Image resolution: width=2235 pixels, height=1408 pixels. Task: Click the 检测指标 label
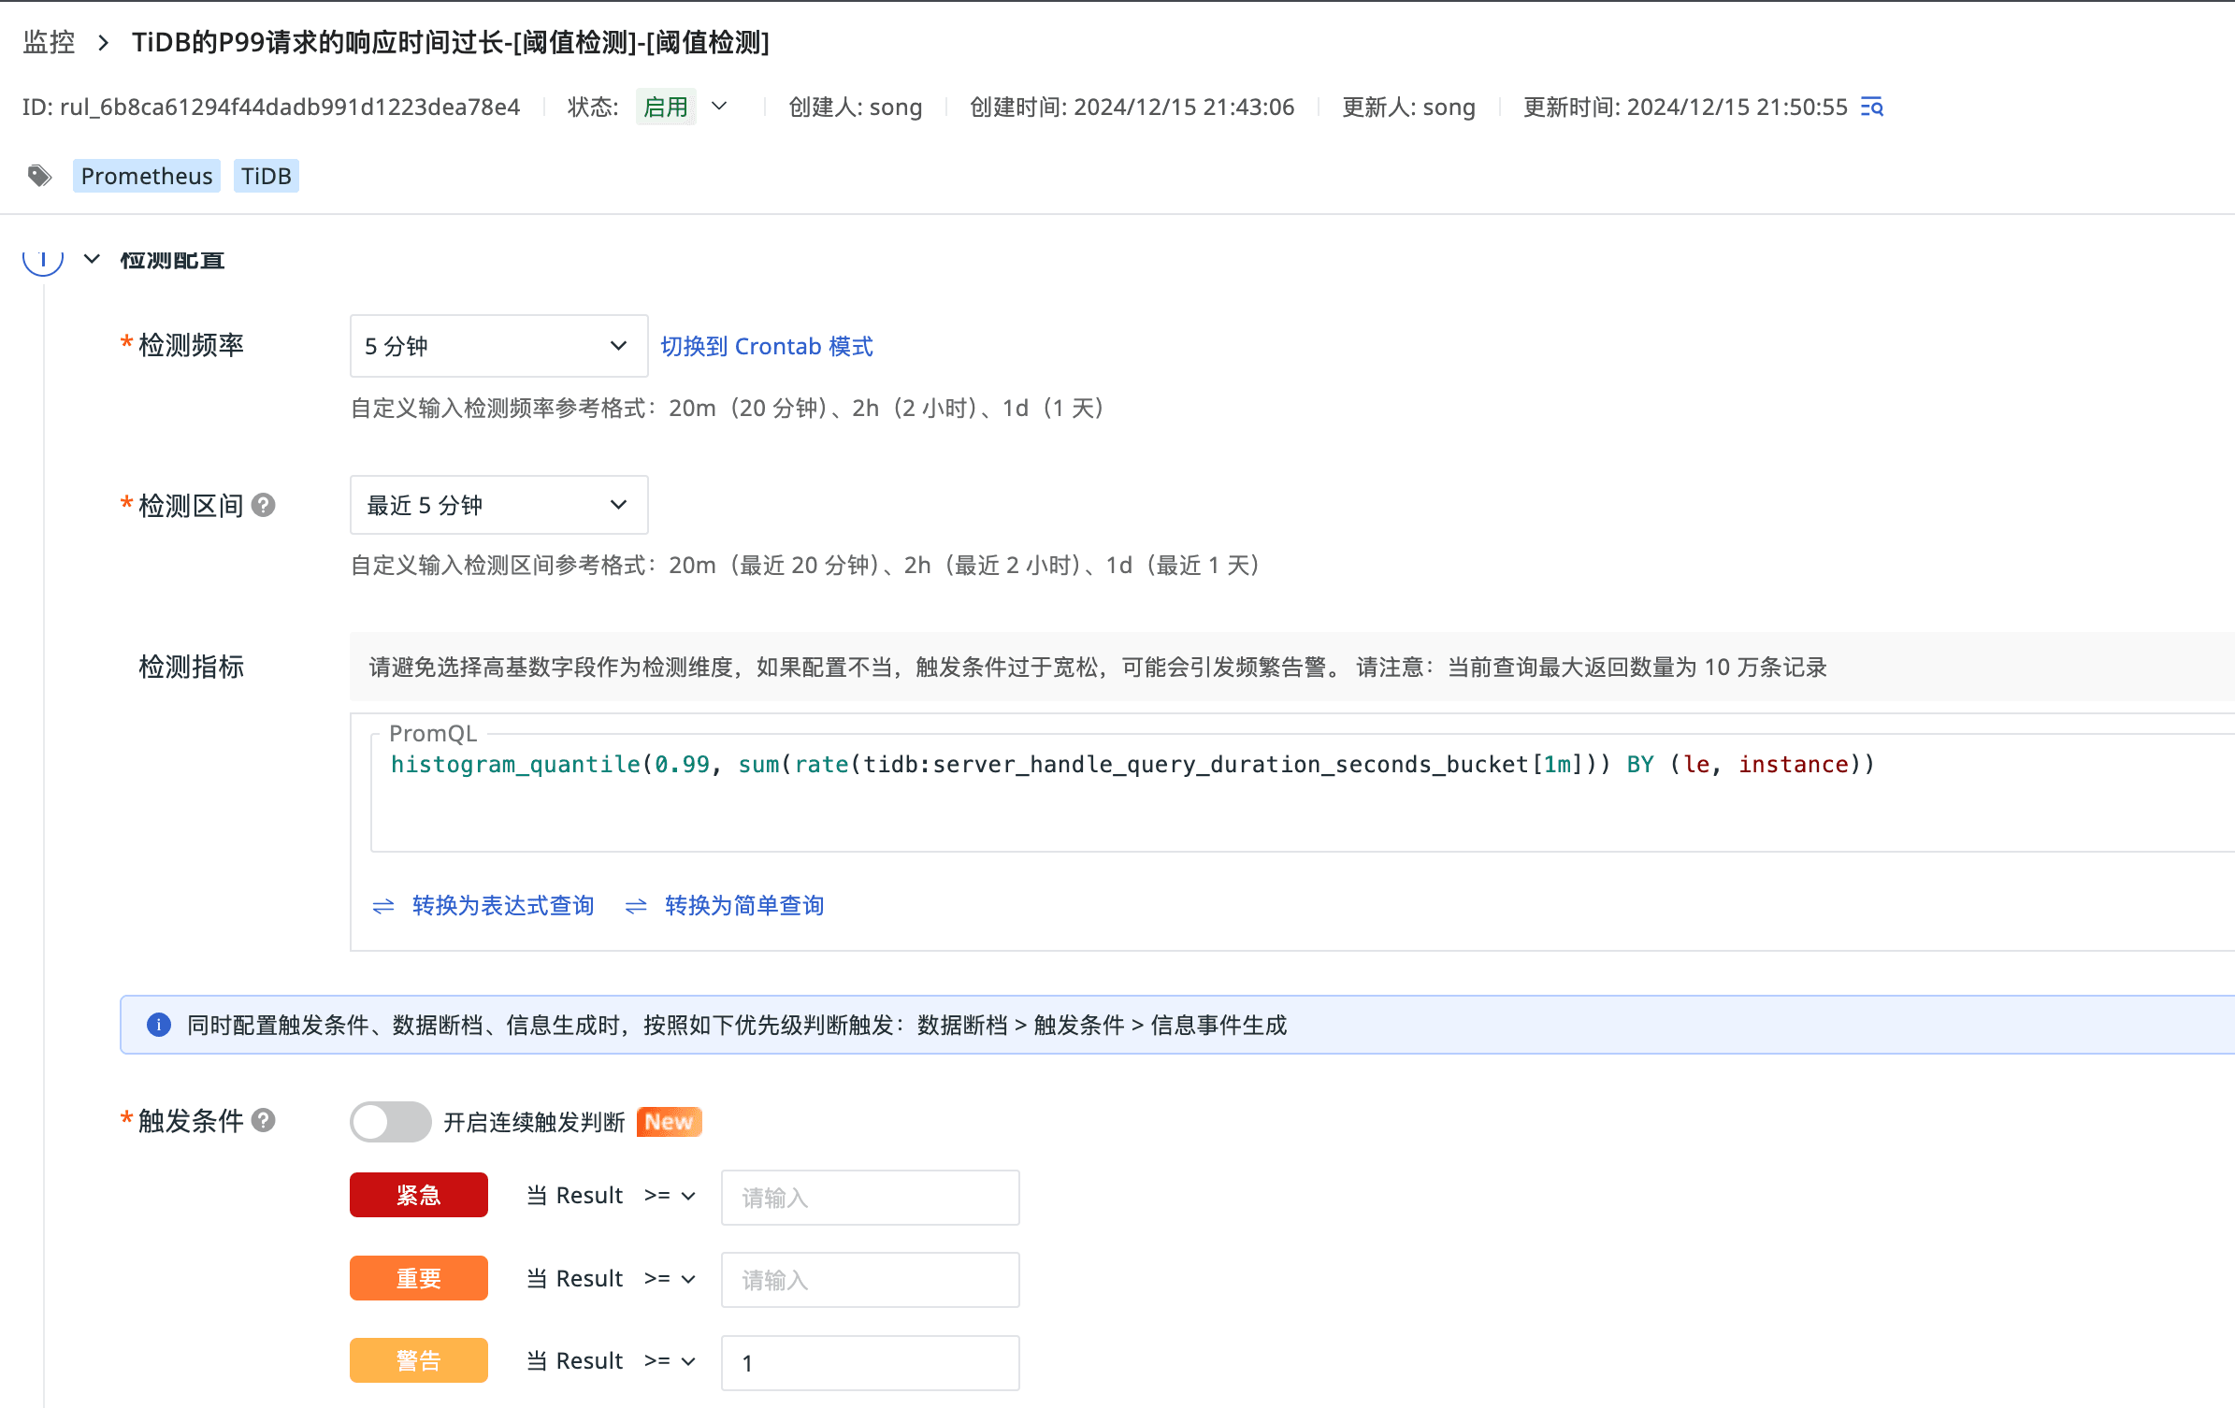[x=191, y=667]
